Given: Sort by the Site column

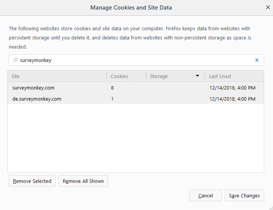Looking at the screenshot, I should tap(57, 76).
